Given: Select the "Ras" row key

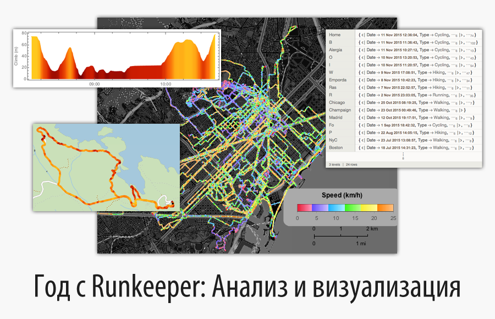Looking at the screenshot, I should coord(332,87).
